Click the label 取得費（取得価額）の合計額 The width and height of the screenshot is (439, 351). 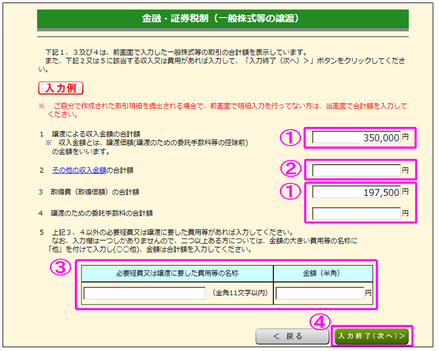[95, 192]
